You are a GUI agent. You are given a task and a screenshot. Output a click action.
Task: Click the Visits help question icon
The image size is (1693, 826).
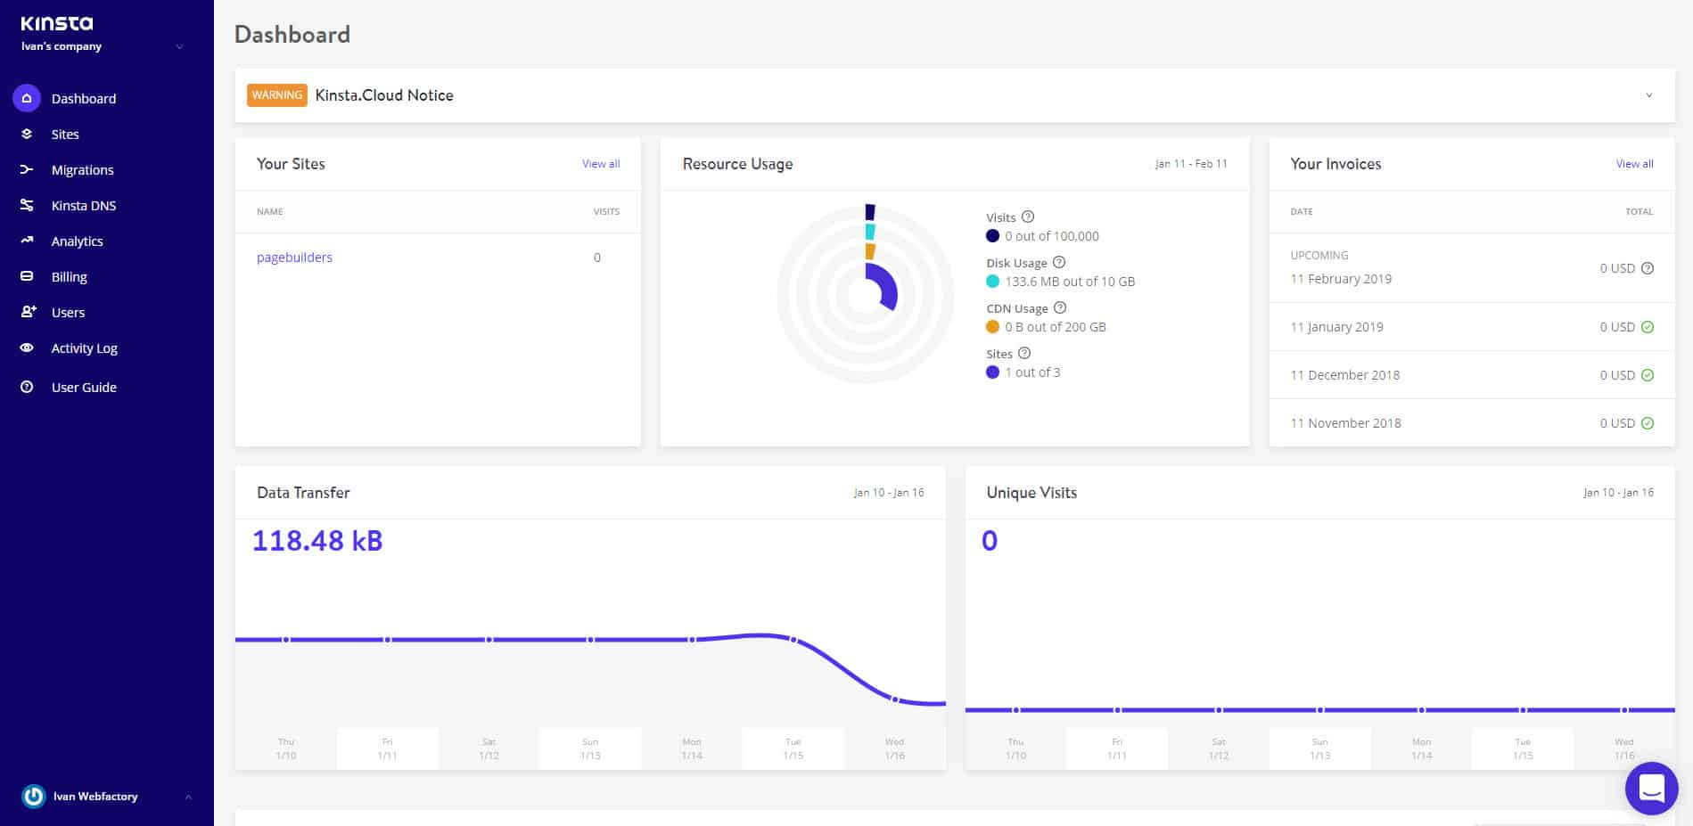(x=1027, y=217)
